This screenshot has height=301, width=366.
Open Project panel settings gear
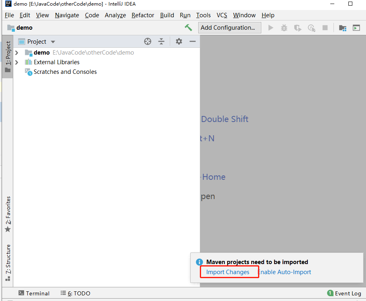tap(179, 41)
